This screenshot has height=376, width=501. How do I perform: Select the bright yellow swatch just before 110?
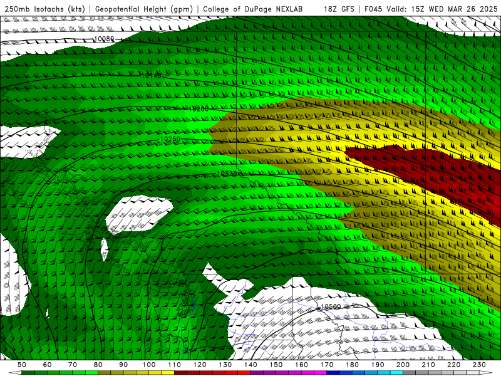pos(168,373)
